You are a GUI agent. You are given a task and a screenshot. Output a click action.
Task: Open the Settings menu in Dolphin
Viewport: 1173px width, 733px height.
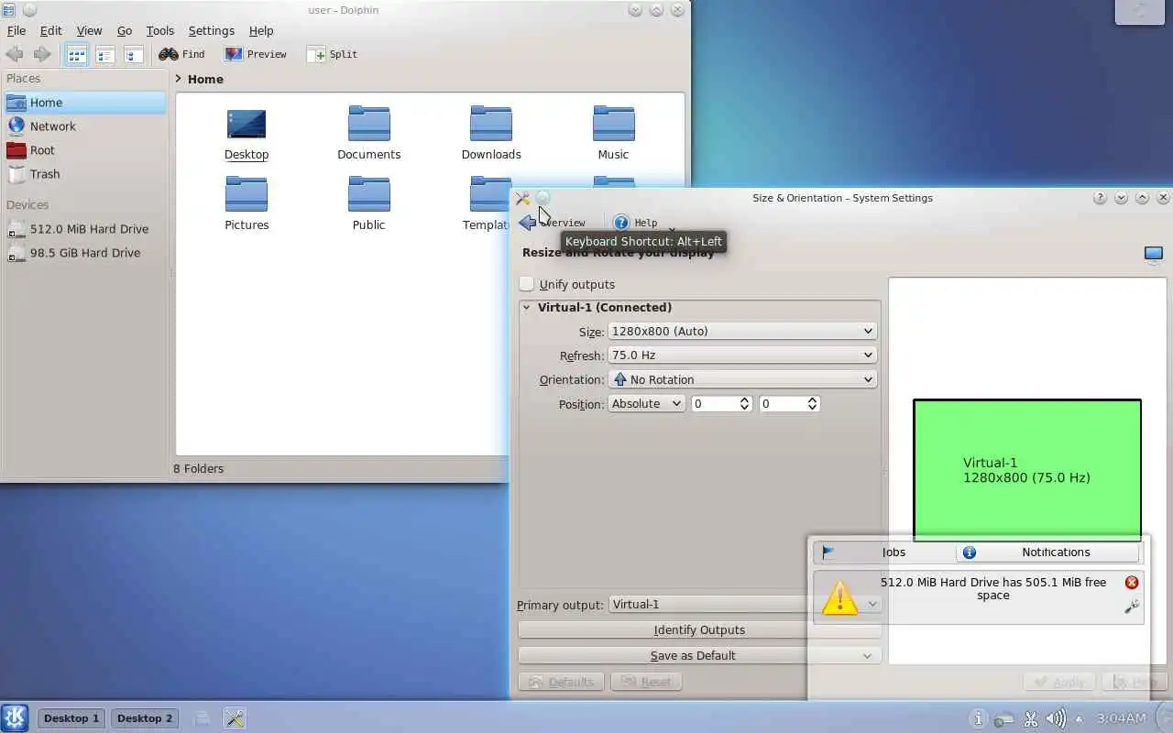tap(212, 30)
